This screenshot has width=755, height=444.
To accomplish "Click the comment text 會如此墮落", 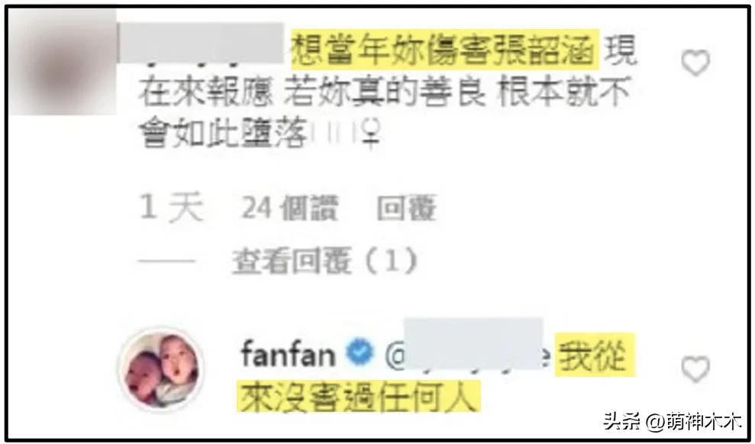I will click(222, 134).
